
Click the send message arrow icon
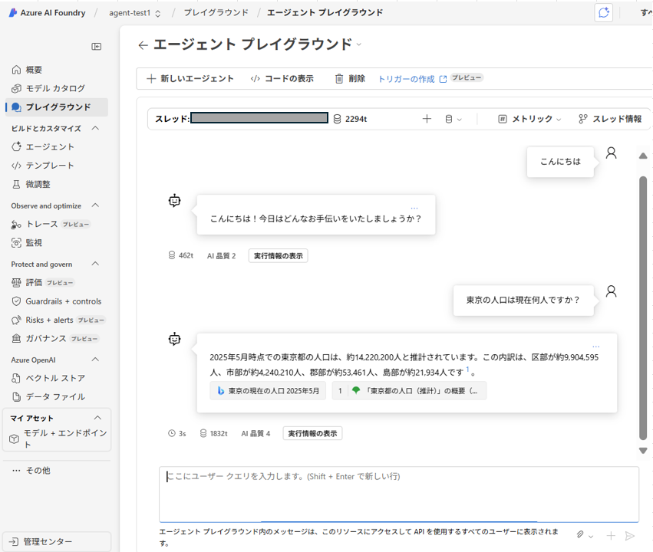click(630, 536)
